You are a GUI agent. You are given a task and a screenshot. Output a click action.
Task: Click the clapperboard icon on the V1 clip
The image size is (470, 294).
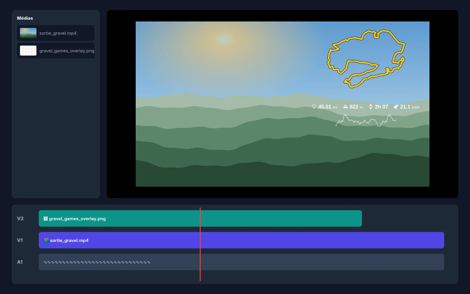[x=46, y=240]
